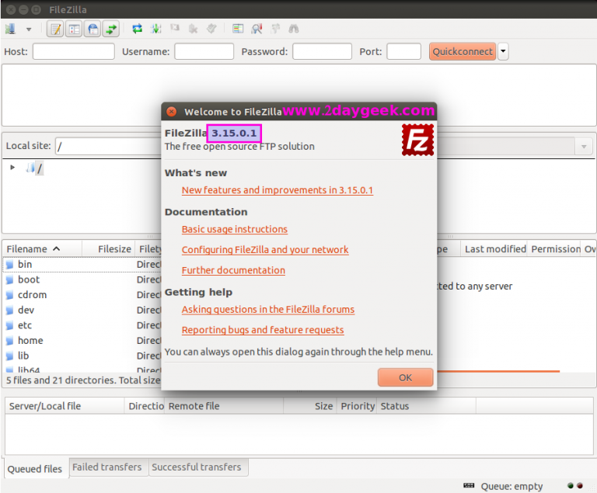Image resolution: width=597 pixels, height=493 pixels.
Task: Click the Quickconnect button
Action: pos(463,51)
